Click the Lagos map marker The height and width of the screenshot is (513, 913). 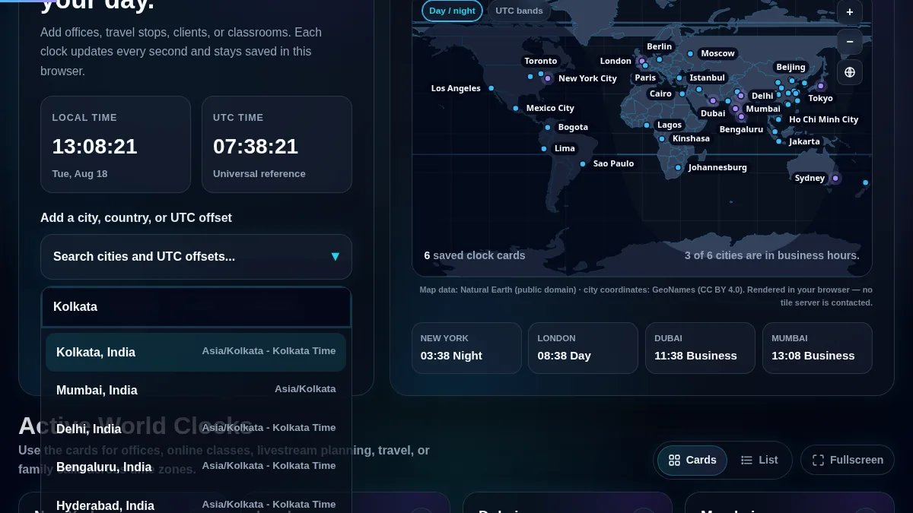pos(647,125)
